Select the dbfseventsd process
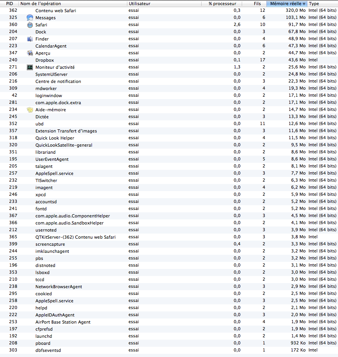 (x=169, y=350)
